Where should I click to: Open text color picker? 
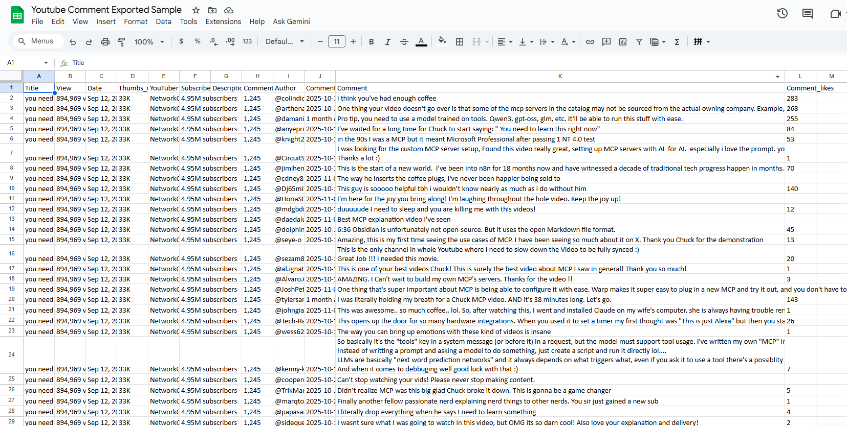point(421,42)
